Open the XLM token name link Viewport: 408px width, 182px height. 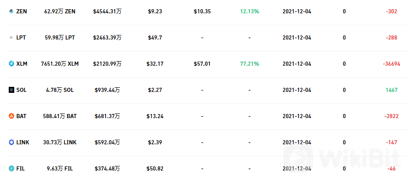[22, 64]
